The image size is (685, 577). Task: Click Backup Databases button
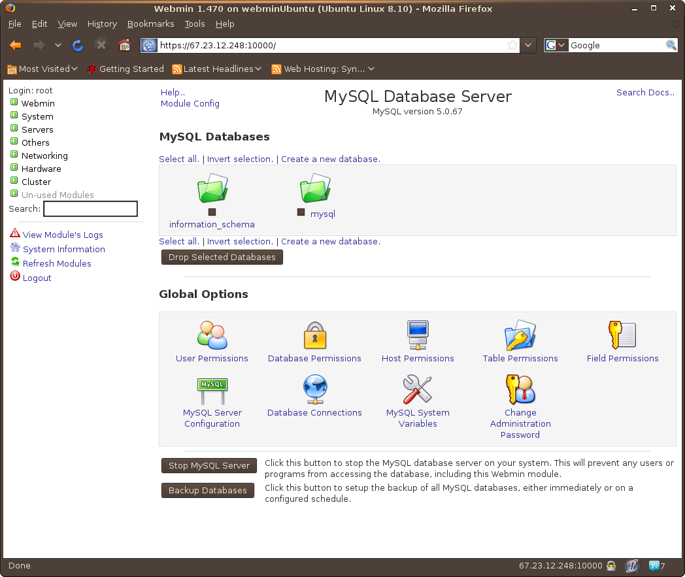coord(207,491)
